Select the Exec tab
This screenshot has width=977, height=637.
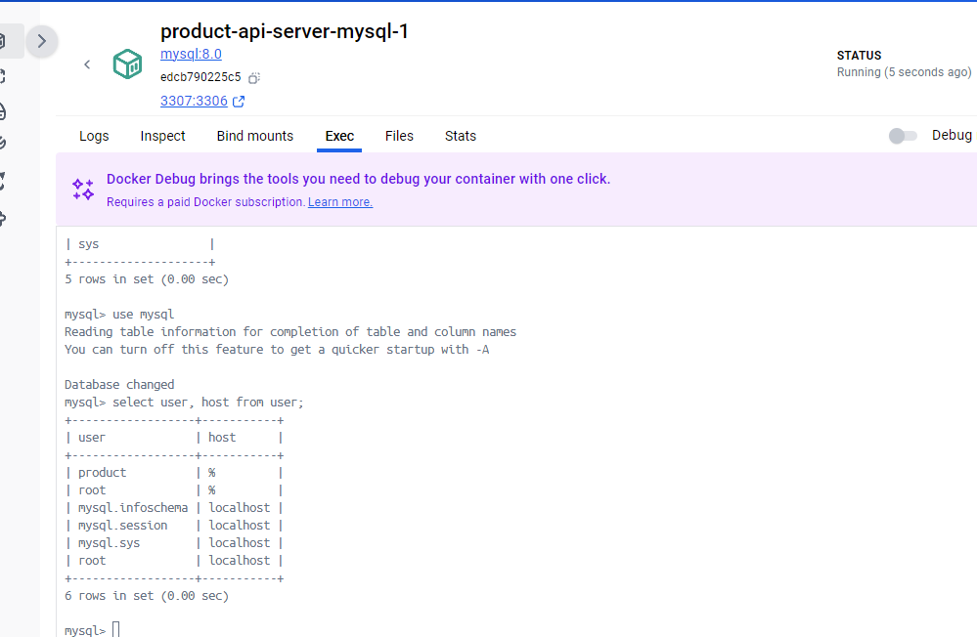(339, 136)
